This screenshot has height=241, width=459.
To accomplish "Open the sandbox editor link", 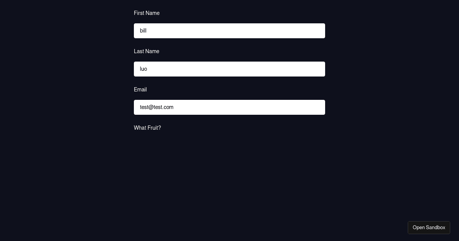I will tap(429, 228).
